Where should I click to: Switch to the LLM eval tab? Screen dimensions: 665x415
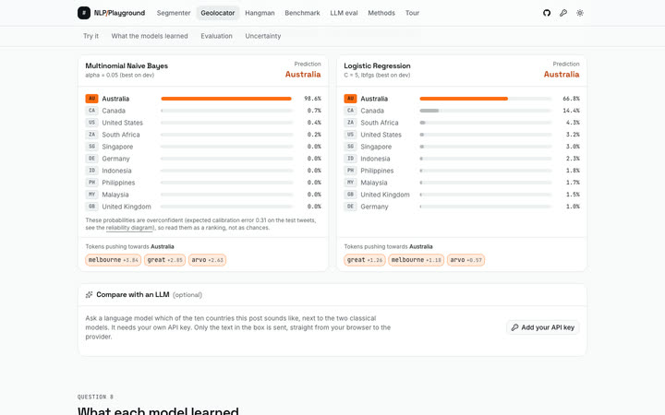344,13
